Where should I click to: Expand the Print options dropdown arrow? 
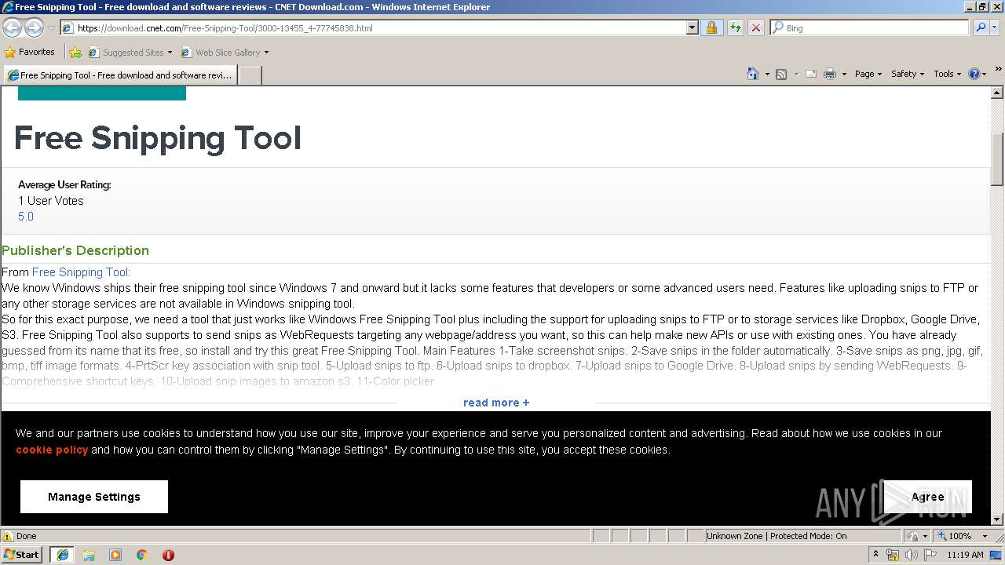(844, 74)
